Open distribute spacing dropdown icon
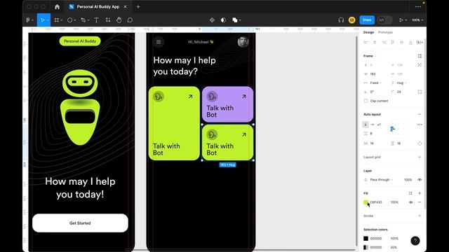 tap(420, 42)
